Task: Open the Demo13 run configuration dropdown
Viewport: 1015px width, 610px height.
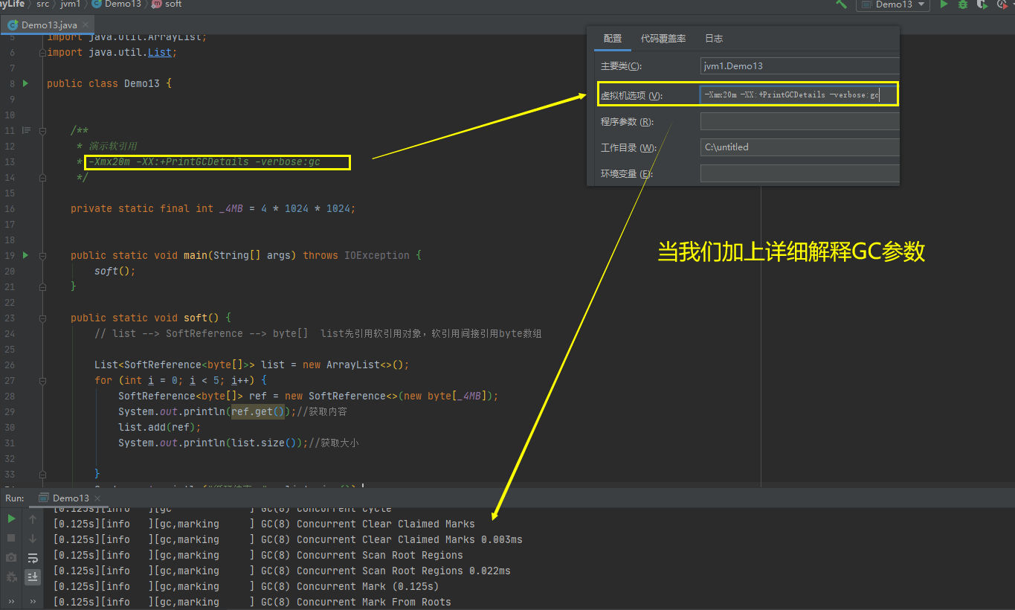Action: pyautogui.click(x=893, y=4)
